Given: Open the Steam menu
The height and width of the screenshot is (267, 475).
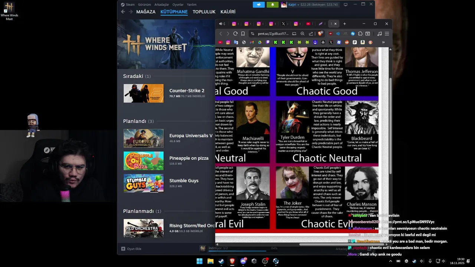Looking at the screenshot, I should 130,4.
